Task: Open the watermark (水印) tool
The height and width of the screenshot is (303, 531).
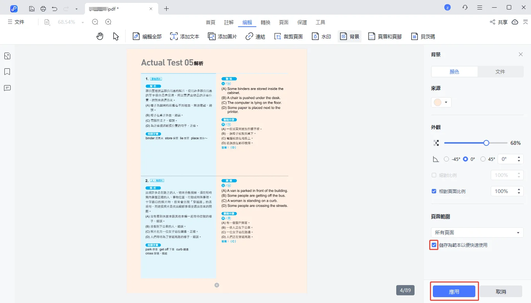Action: (x=321, y=36)
